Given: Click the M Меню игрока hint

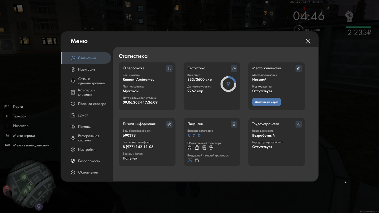Looking at the screenshot, I should (x=20, y=135).
